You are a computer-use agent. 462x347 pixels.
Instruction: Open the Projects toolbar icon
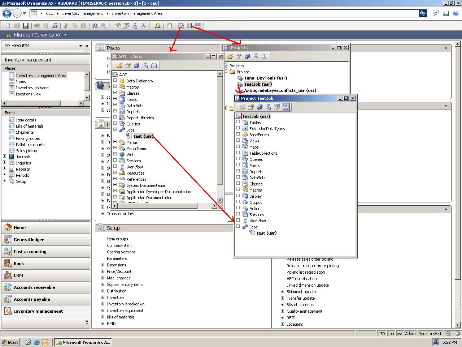coord(189,26)
